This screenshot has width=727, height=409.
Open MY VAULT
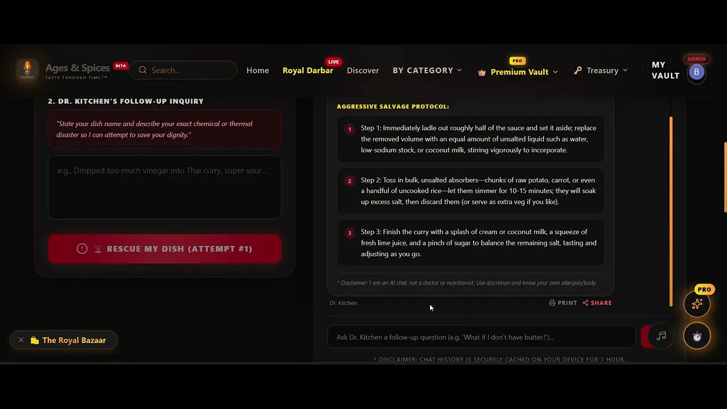pyautogui.click(x=666, y=70)
